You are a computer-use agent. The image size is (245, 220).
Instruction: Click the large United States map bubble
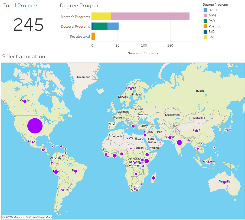(x=35, y=126)
